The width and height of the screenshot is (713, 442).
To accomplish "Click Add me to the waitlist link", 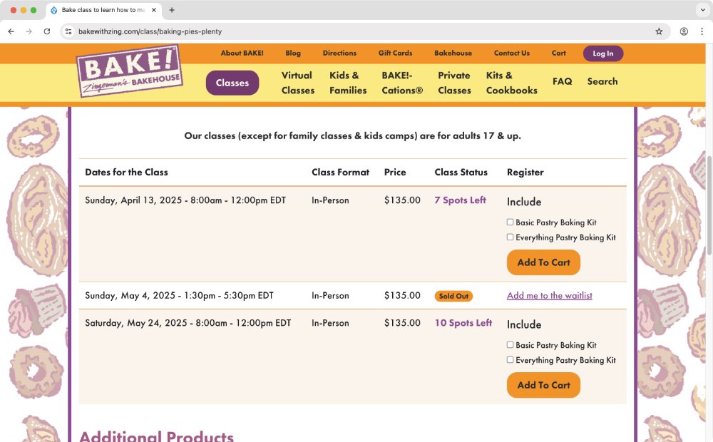I will [x=549, y=295].
